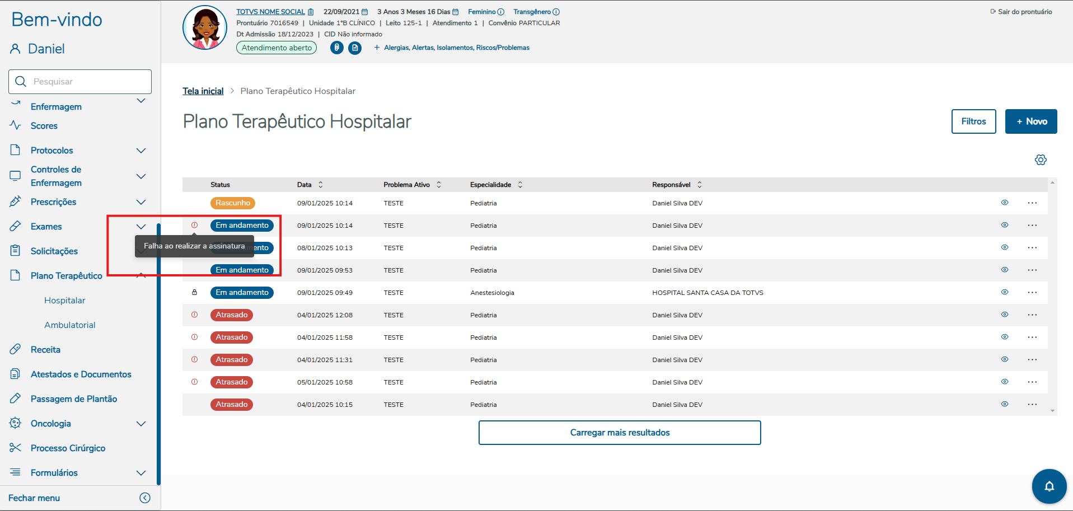The height and width of the screenshot is (511, 1073).
Task: Open the Hospitalar submenu item
Action: 65,301
